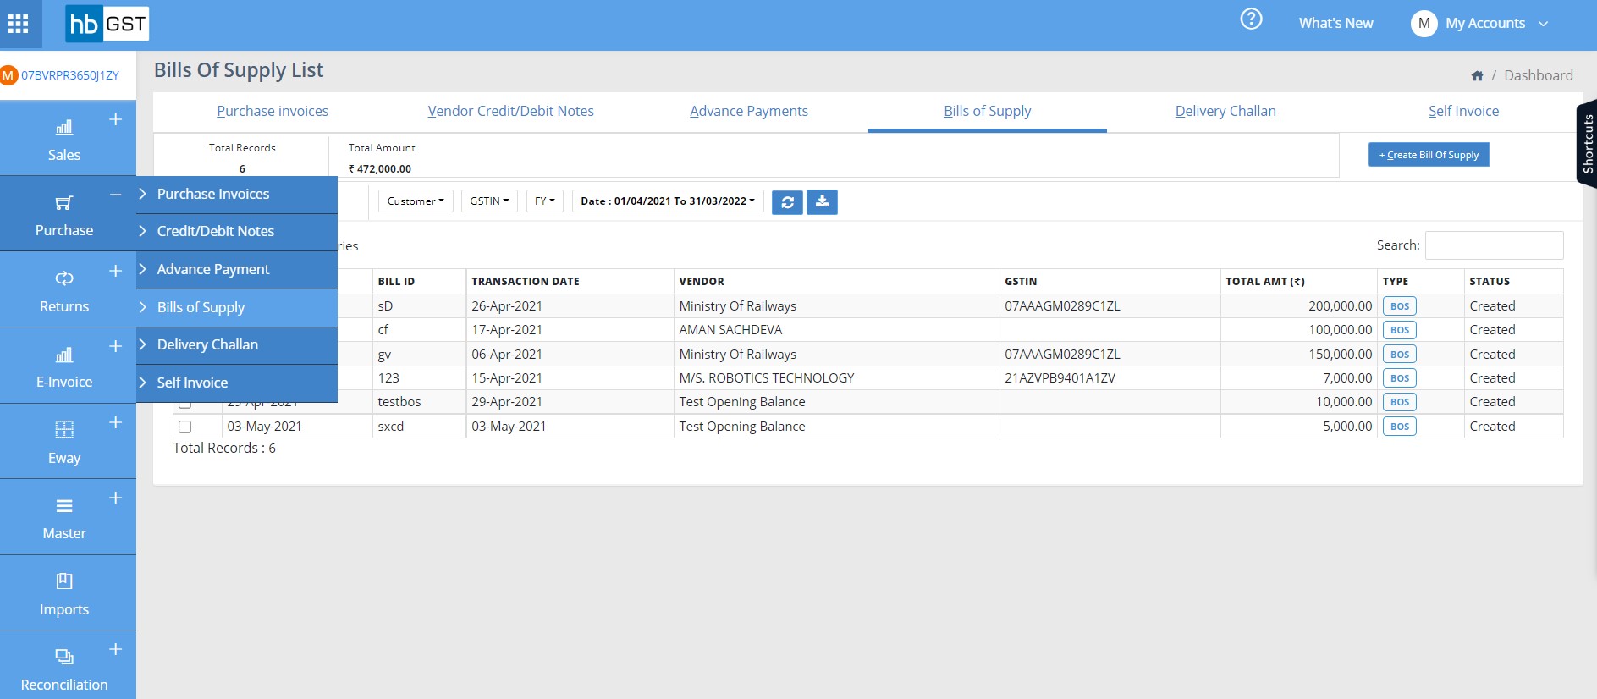The height and width of the screenshot is (699, 1597).
Task: Click the orange M GSTIN profile badge
Action: point(8,75)
